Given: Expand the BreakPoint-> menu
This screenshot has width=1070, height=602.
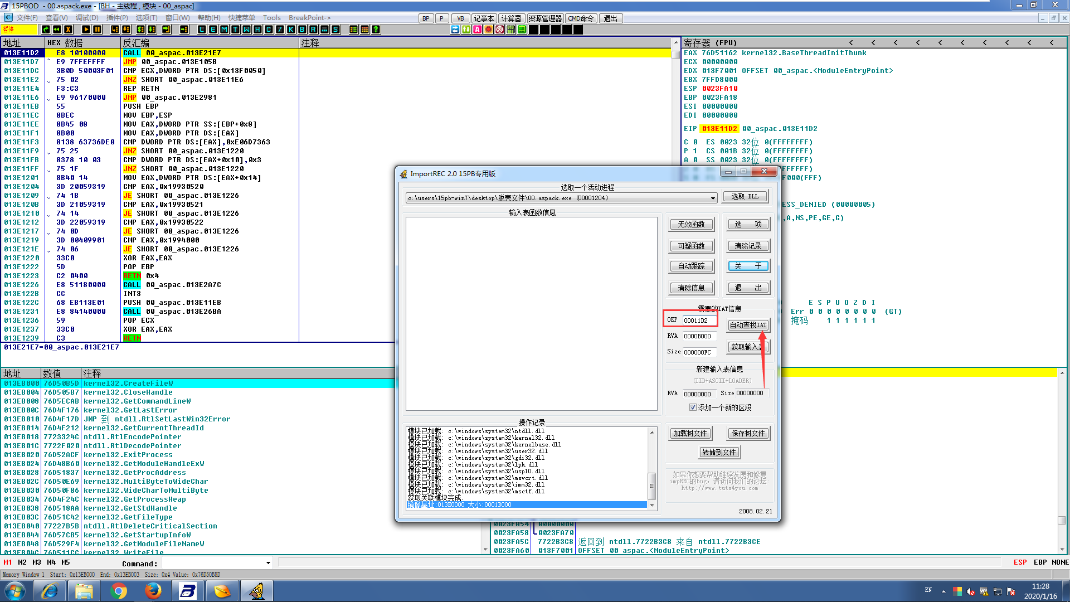Looking at the screenshot, I should pos(309,18).
